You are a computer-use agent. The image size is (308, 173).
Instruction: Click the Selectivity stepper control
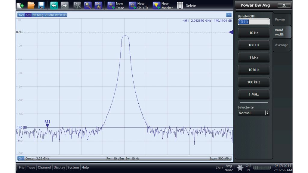click(267, 113)
